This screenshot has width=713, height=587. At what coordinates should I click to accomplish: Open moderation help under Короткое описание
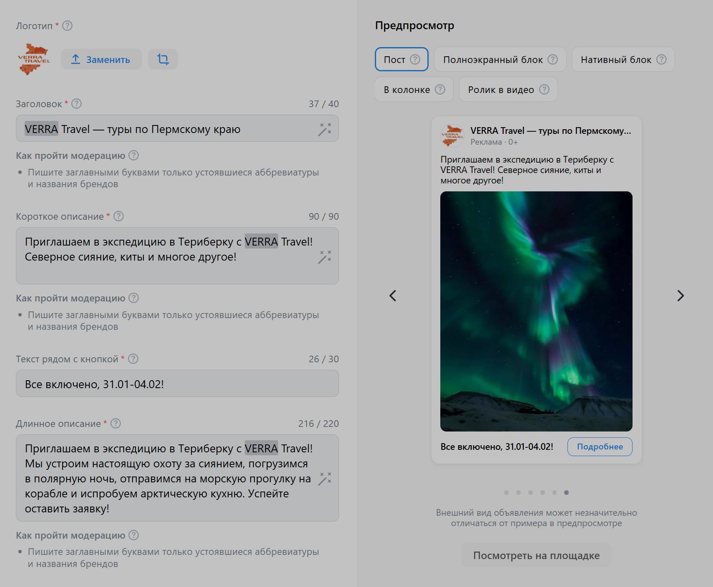pos(133,298)
